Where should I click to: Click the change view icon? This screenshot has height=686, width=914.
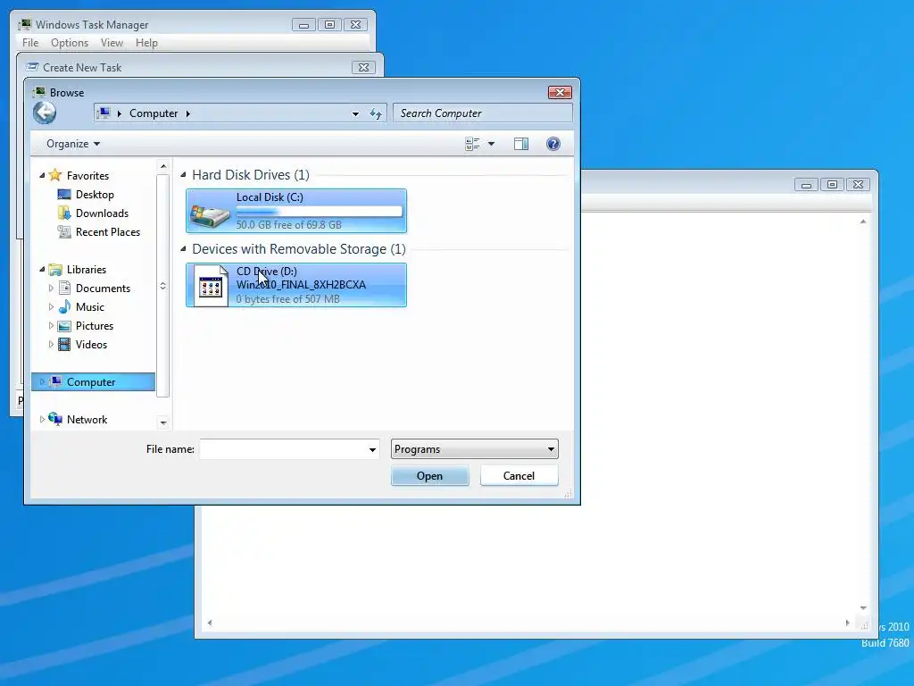pyautogui.click(x=472, y=144)
